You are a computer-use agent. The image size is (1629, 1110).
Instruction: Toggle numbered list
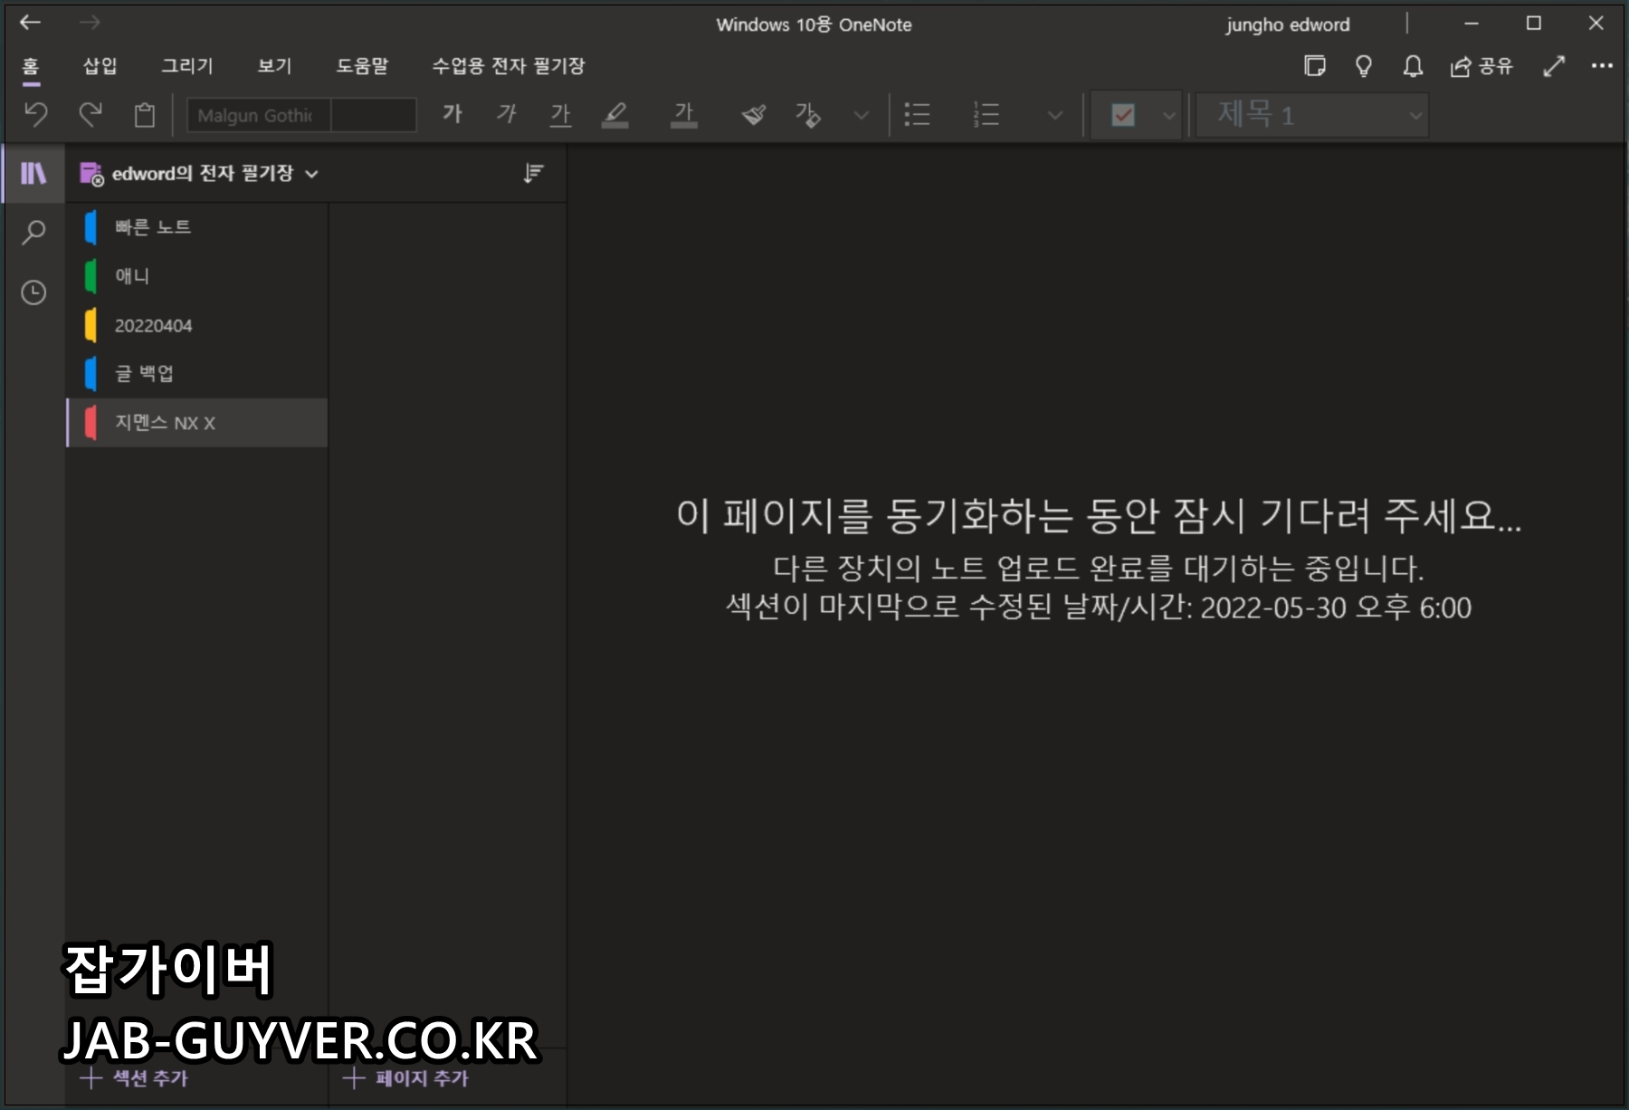point(986,114)
